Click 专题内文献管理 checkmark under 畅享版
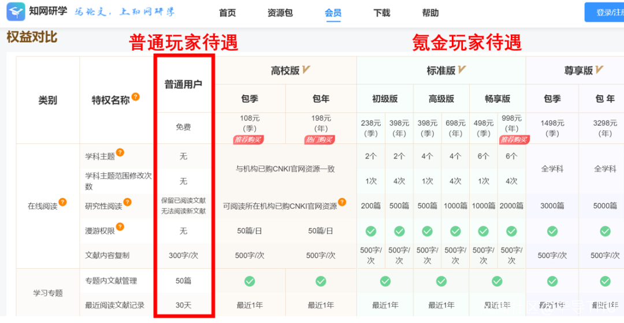624x323 pixels. pos(497,281)
